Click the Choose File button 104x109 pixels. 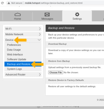pos(56,72)
